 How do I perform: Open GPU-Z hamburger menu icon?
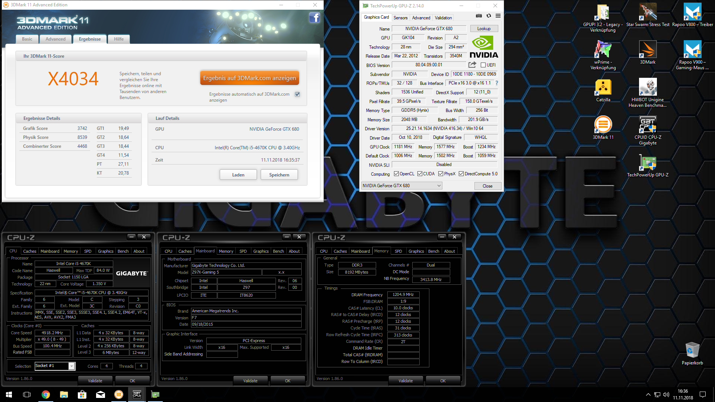click(x=498, y=16)
